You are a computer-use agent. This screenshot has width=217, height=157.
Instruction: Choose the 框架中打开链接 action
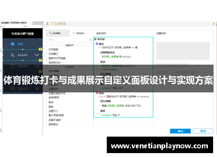coord(57,58)
